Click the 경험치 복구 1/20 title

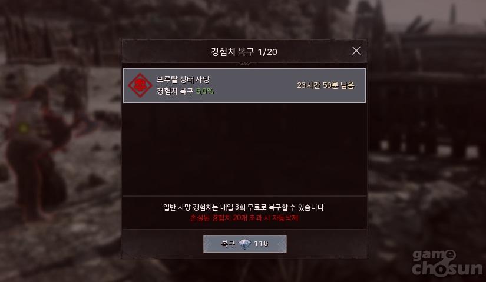(244, 52)
